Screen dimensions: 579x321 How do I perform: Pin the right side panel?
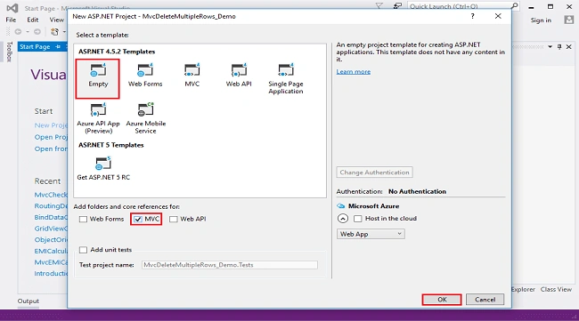point(559,47)
